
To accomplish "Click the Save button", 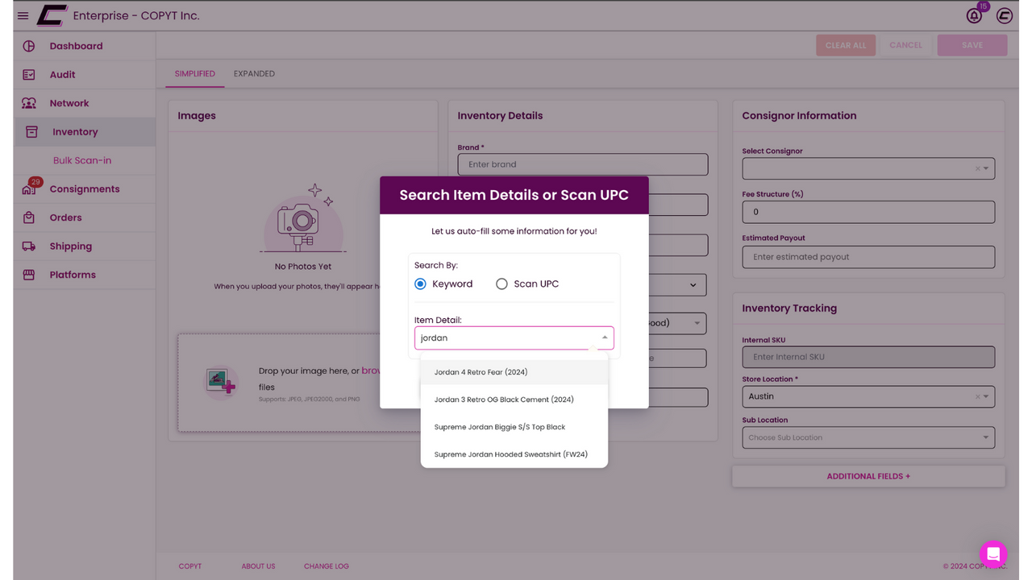I will (x=972, y=45).
